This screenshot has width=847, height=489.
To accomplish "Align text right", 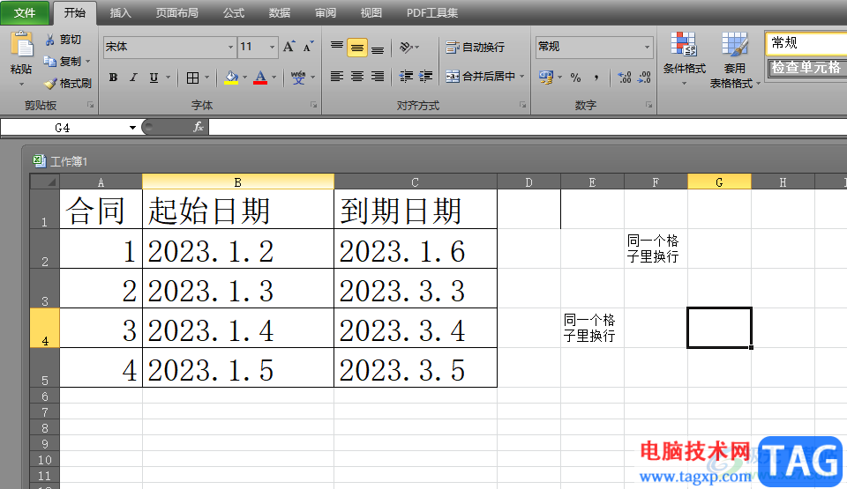I will [378, 77].
